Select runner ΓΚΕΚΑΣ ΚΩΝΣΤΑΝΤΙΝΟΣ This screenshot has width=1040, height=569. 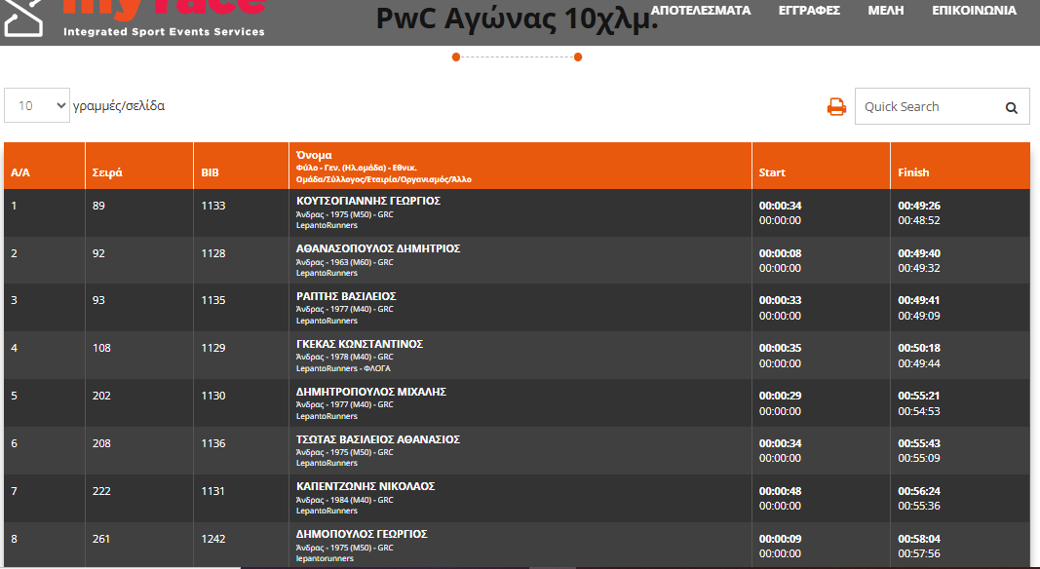click(x=360, y=344)
